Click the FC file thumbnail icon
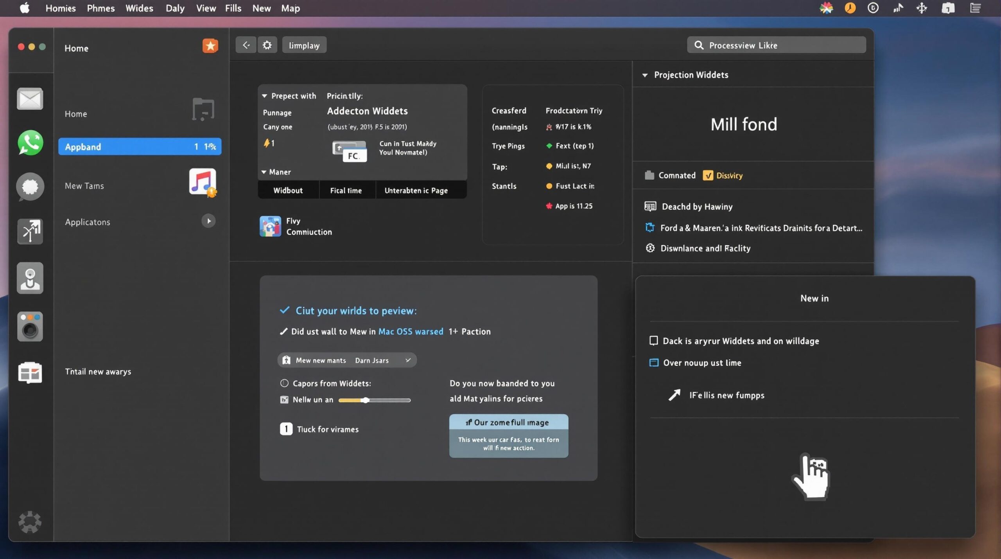1001x559 pixels. (x=350, y=151)
